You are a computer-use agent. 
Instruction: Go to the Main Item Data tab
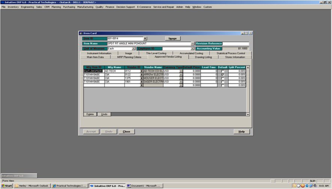point(95,57)
